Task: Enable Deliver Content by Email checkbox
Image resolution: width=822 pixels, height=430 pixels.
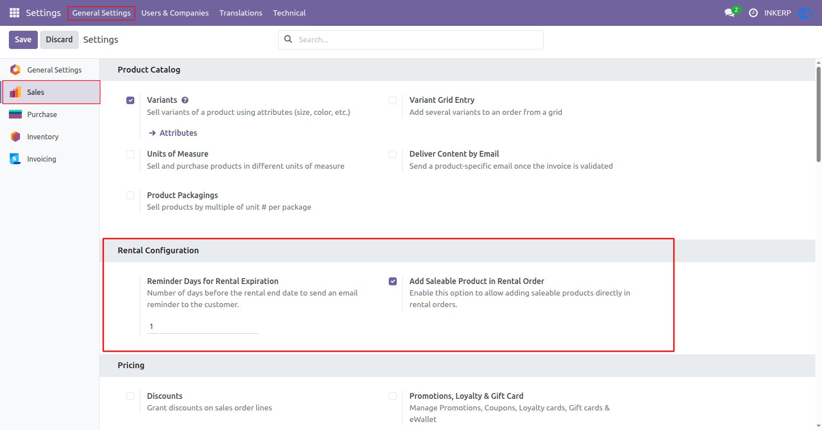Action: tap(393, 154)
